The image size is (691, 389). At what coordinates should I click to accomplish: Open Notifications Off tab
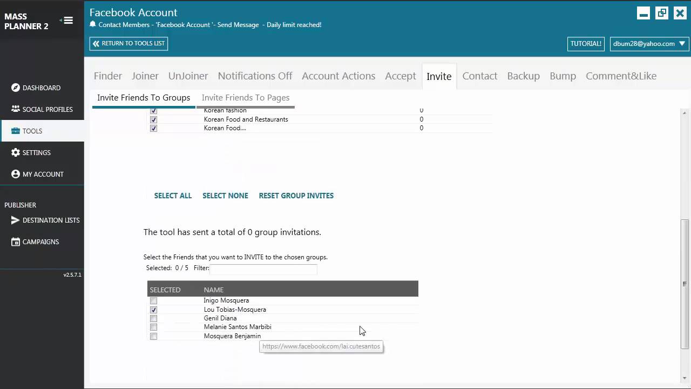(255, 76)
